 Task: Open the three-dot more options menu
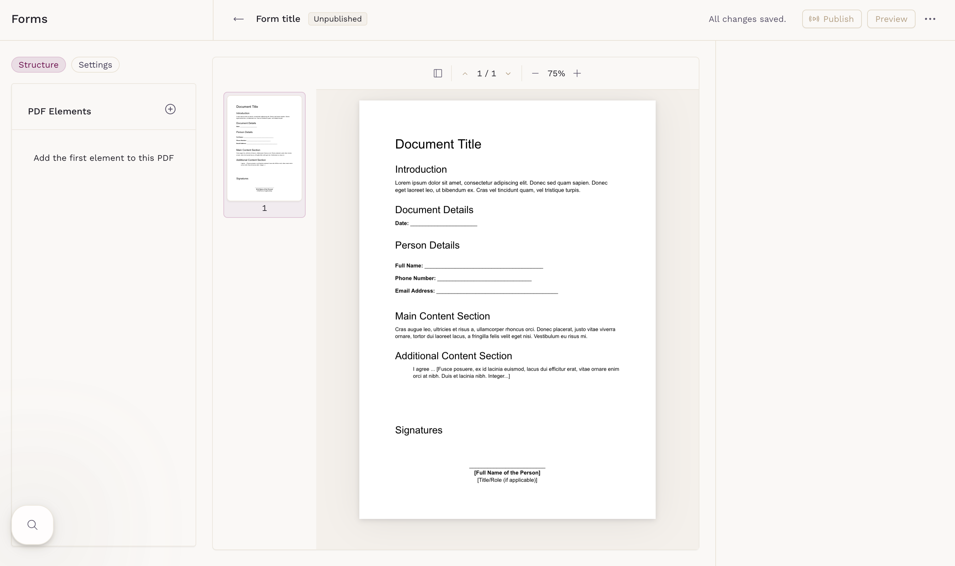929,19
